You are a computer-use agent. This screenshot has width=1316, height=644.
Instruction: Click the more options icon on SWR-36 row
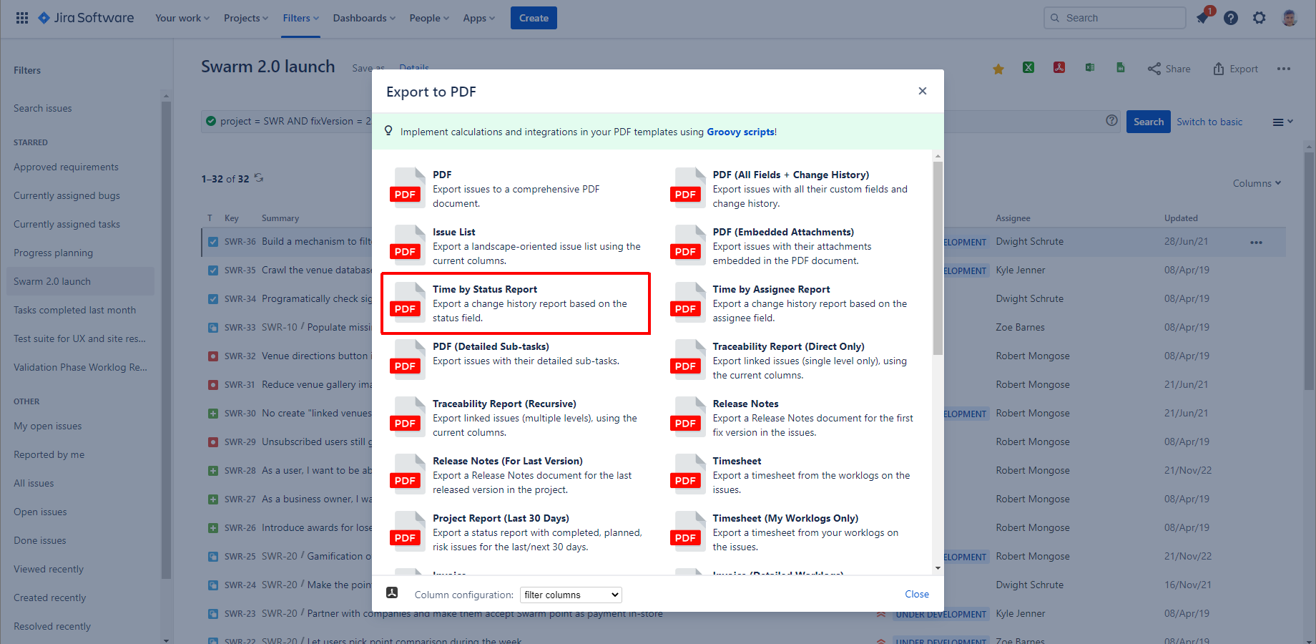coord(1256,242)
